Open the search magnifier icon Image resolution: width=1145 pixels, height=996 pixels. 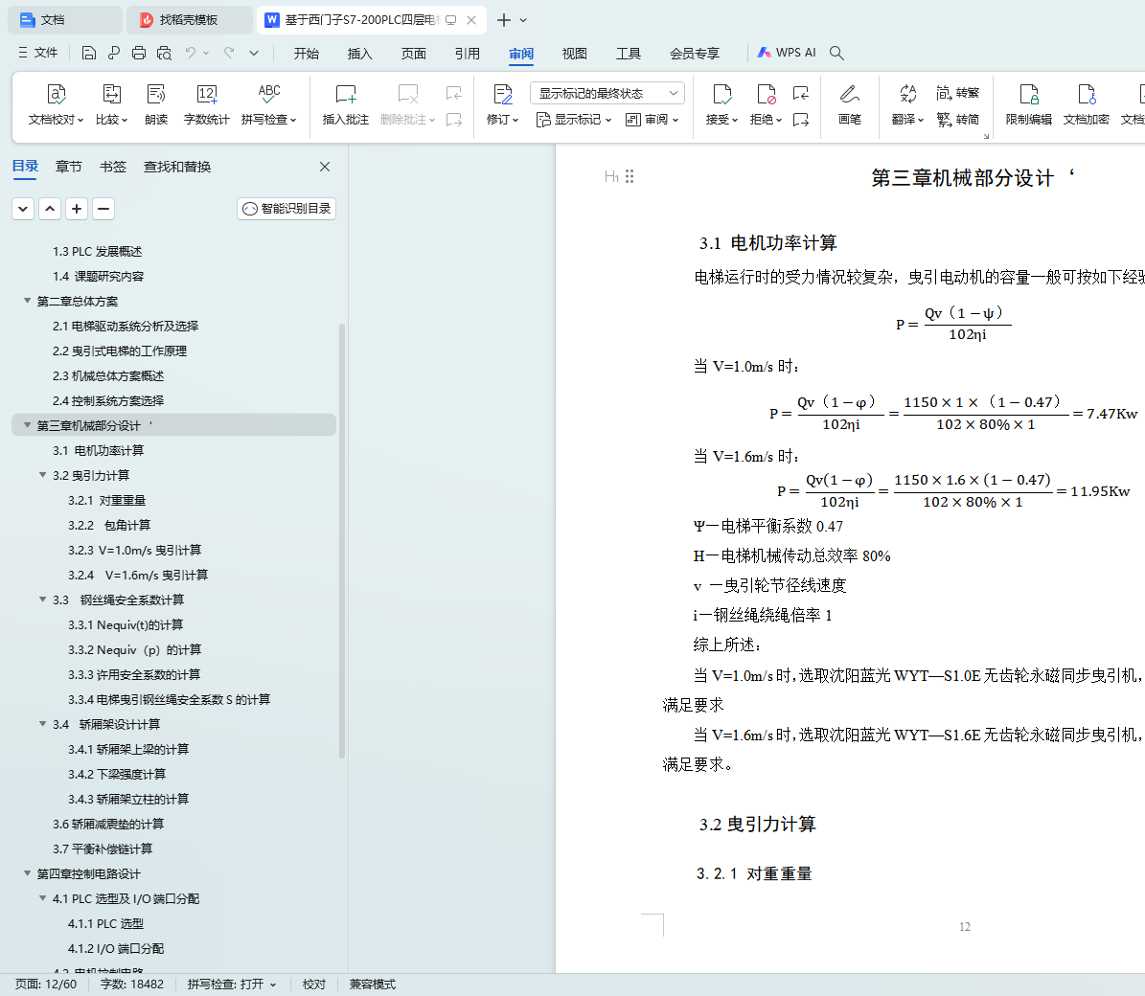coord(836,53)
